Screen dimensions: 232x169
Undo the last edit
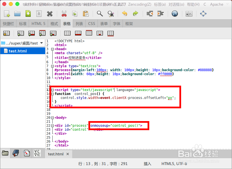[x=125, y=14]
